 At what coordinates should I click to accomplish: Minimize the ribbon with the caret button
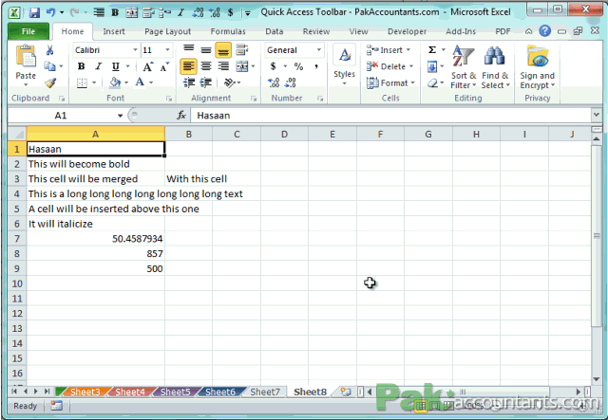coord(528,31)
